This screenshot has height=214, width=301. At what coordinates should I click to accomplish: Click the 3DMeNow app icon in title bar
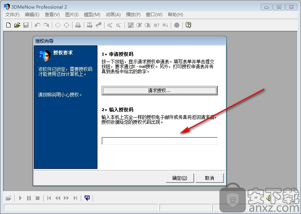click(7, 7)
